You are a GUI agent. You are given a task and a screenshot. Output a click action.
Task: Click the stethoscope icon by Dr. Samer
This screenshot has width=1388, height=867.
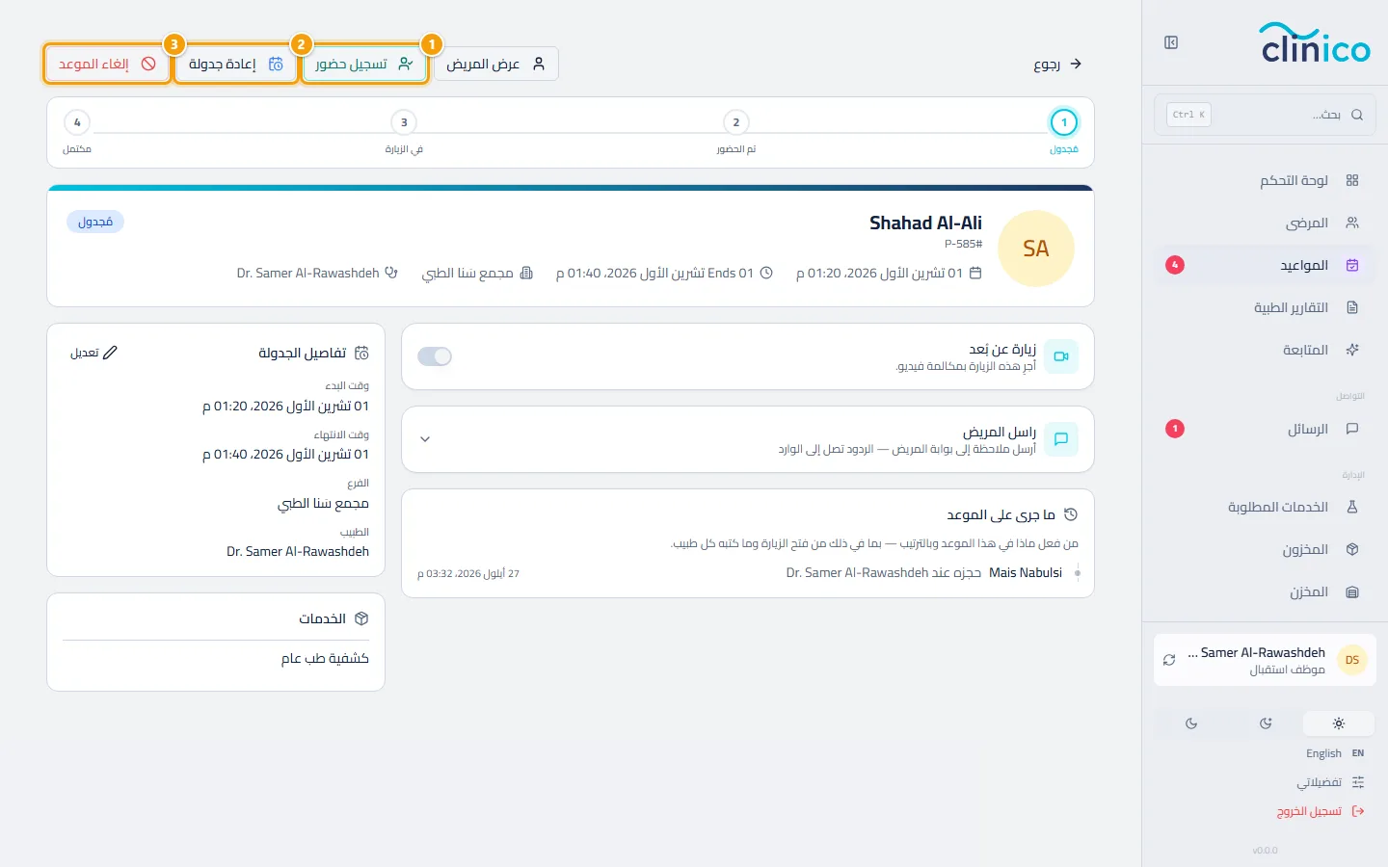391,273
